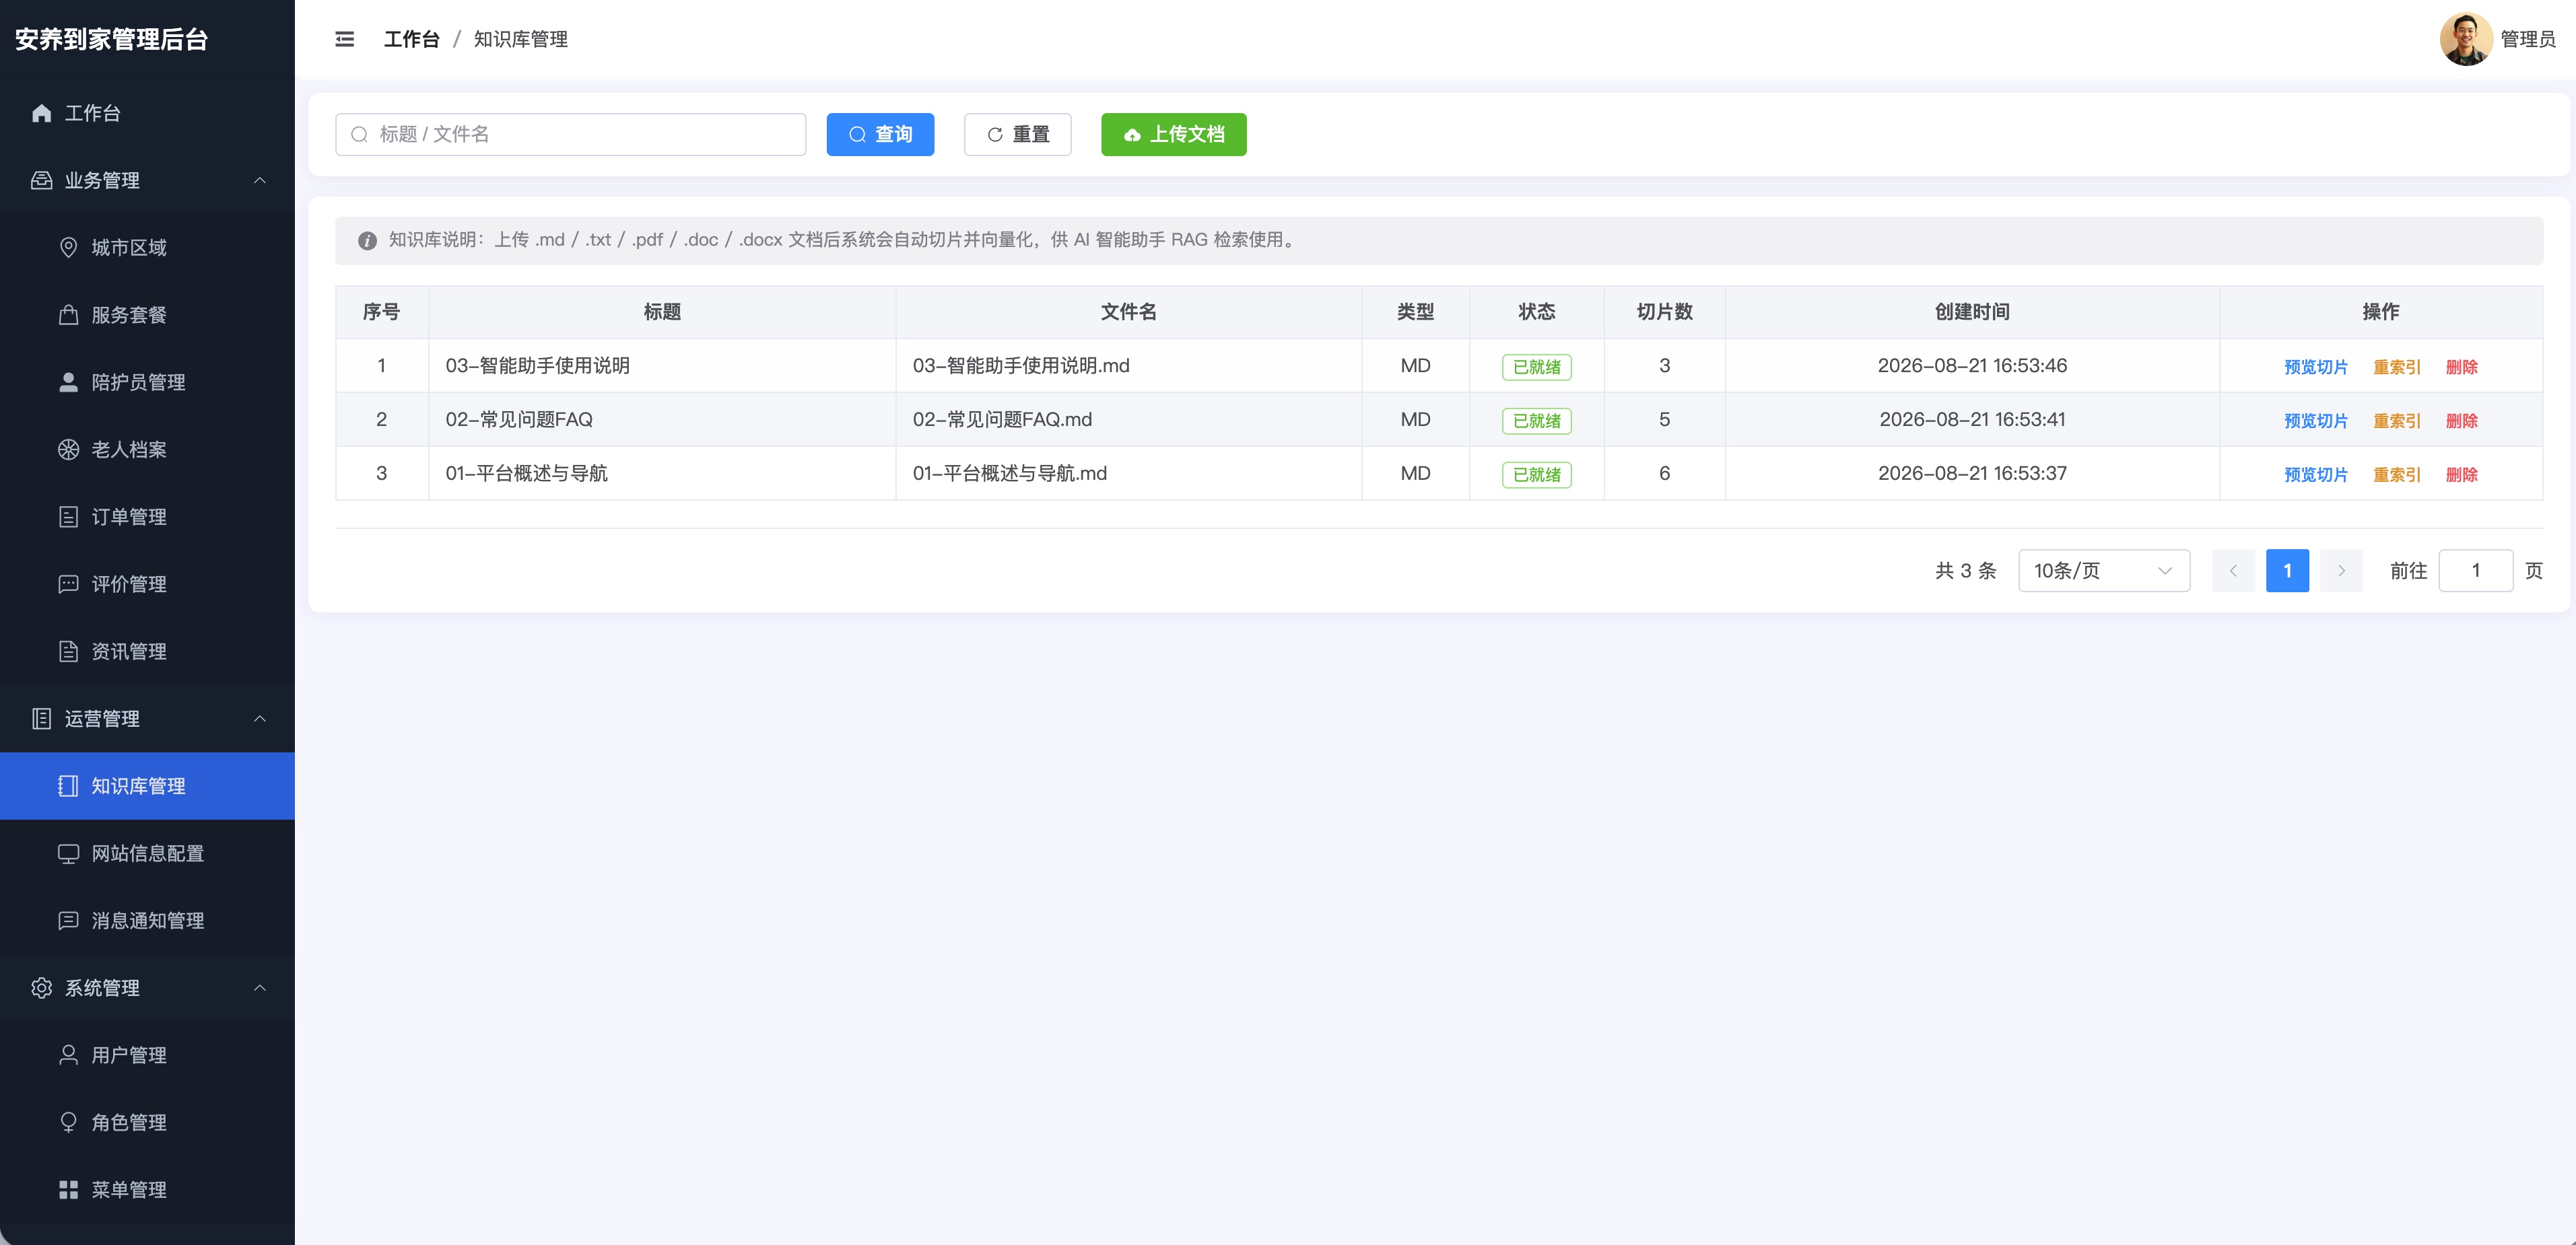This screenshot has height=1245, width=2576.
Task: Toggle the sidebar collapse hamburger icon
Action: [344, 39]
